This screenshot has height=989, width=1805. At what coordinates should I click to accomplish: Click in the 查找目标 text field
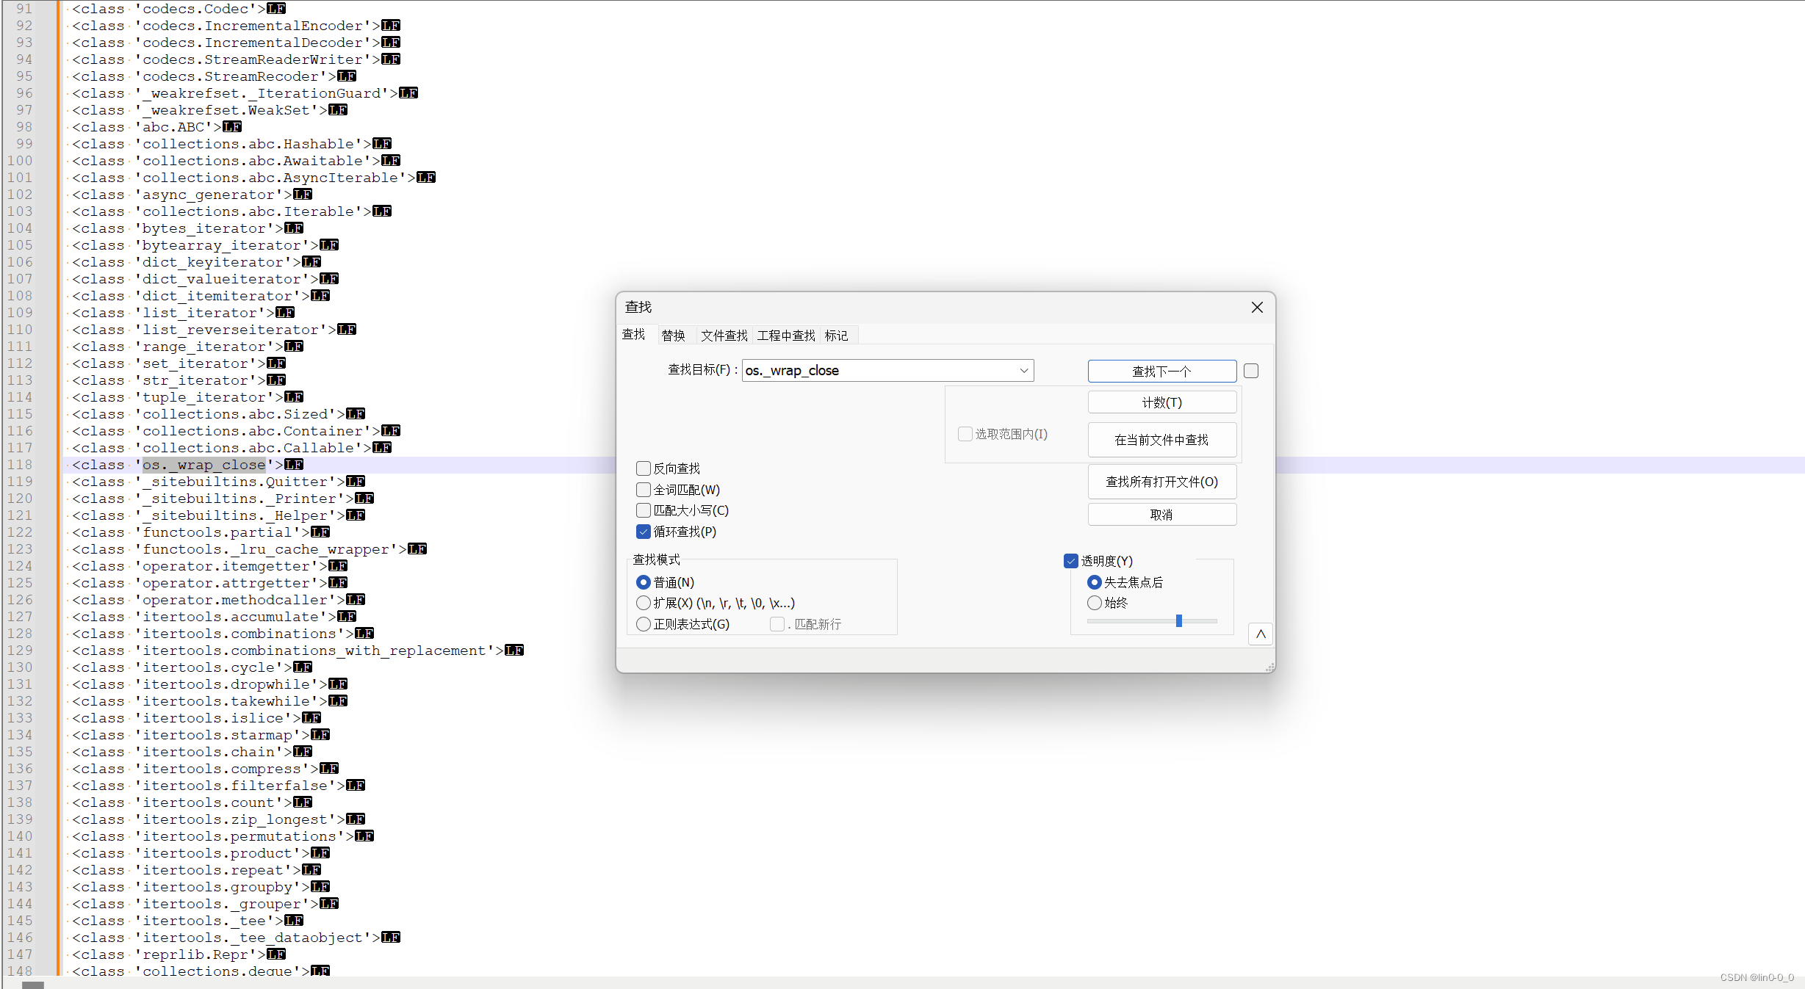(878, 371)
